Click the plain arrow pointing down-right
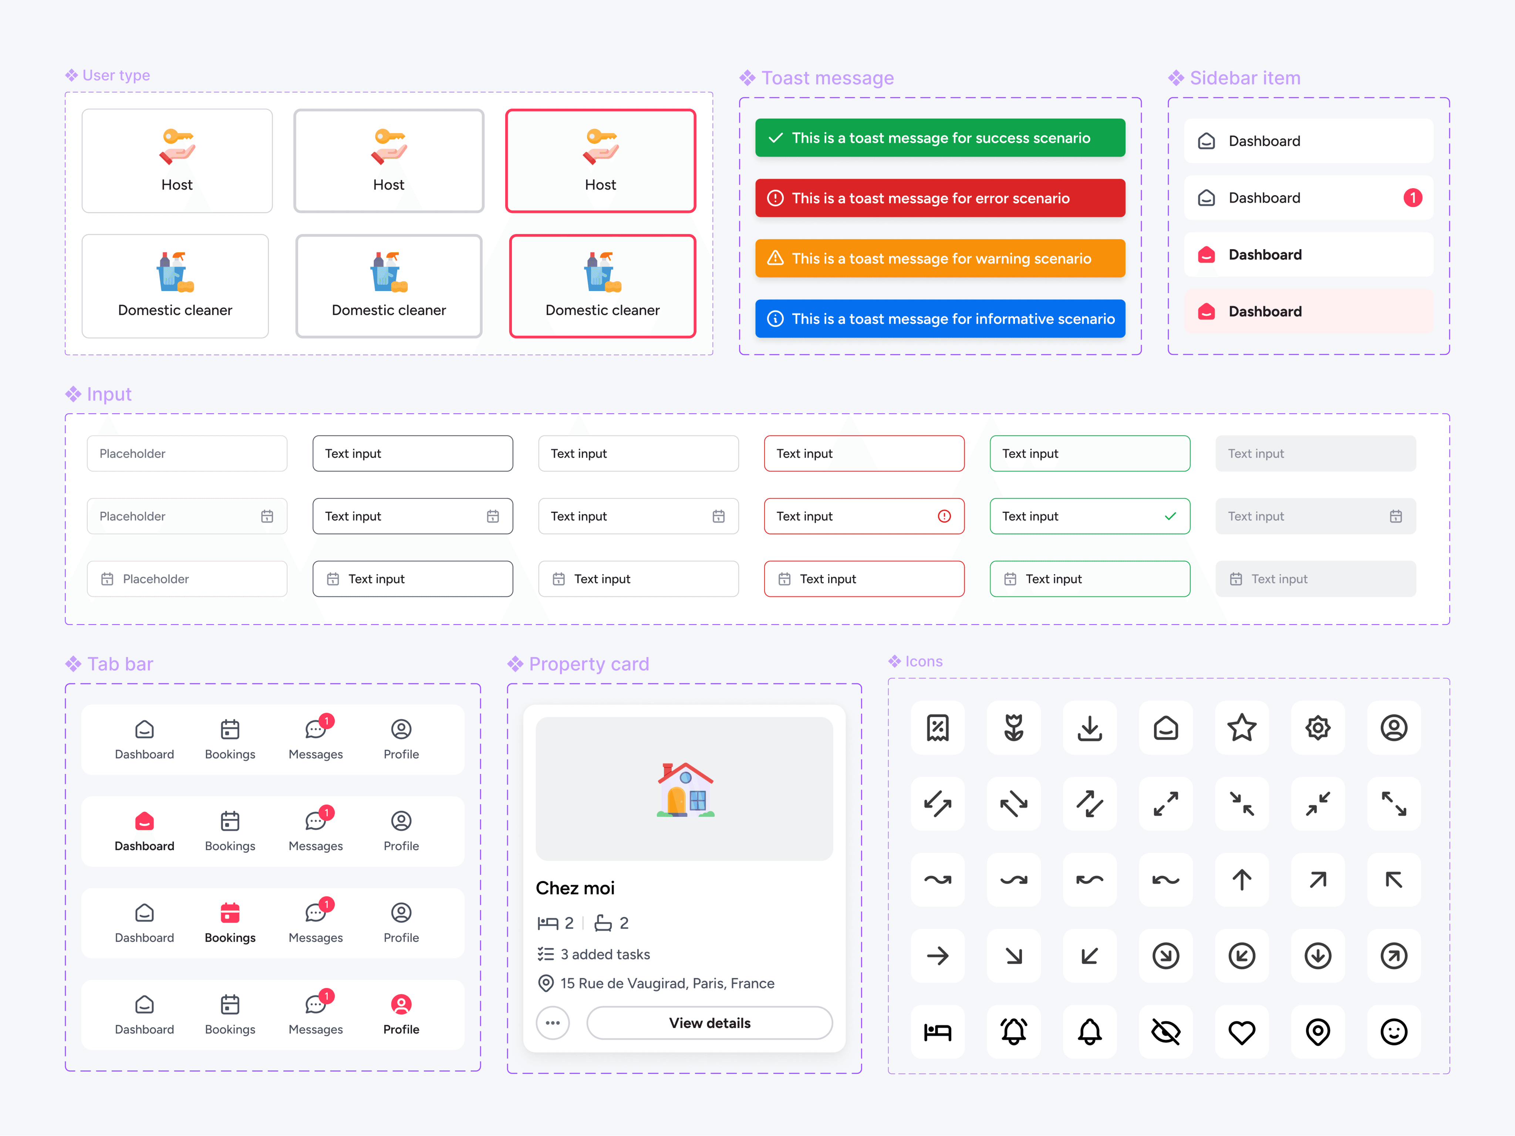This screenshot has width=1515, height=1136. pos(1014,956)
